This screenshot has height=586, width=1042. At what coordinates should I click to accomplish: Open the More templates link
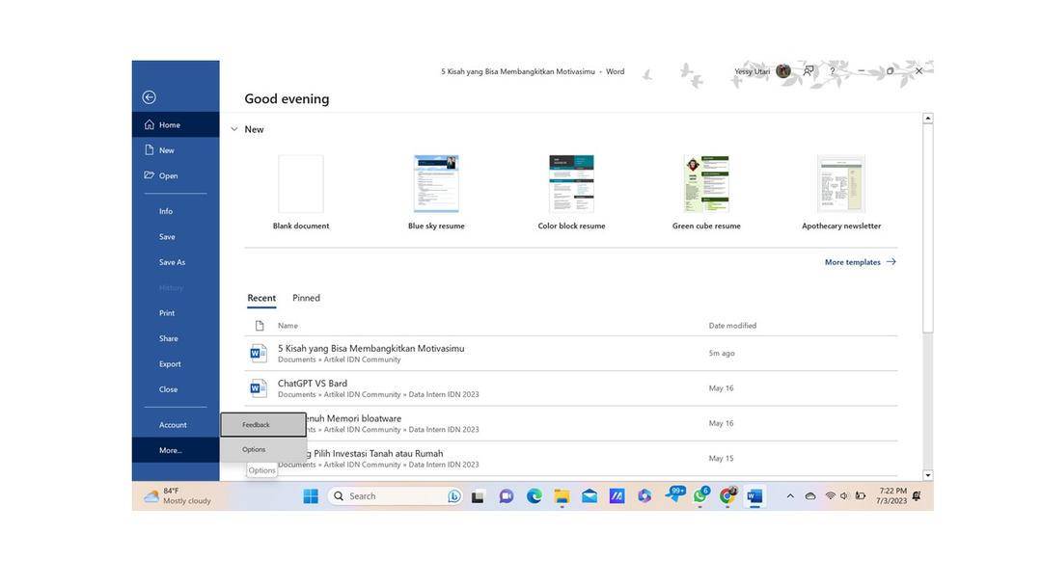(860, 262)
